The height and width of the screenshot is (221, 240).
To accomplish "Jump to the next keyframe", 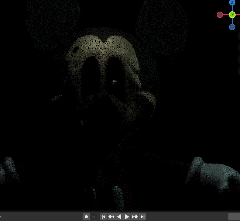I will pos(135,217).
